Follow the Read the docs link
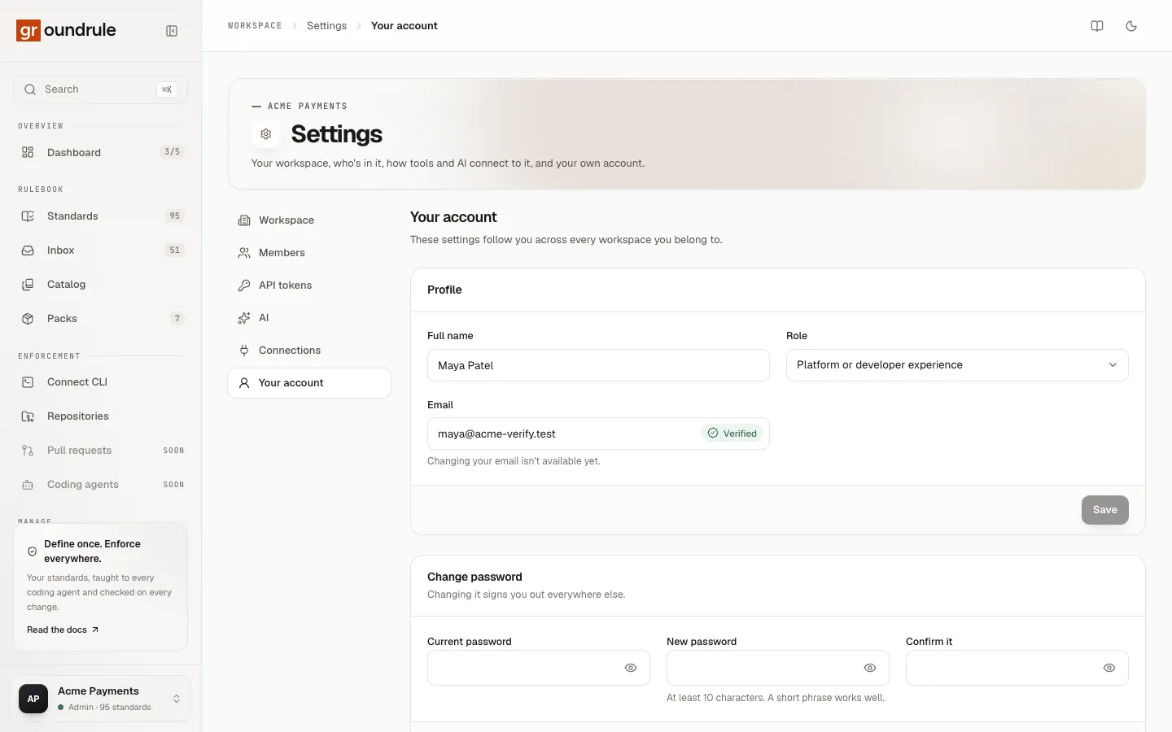This screenshot has height=732, width=1172. tap(63, 630)
